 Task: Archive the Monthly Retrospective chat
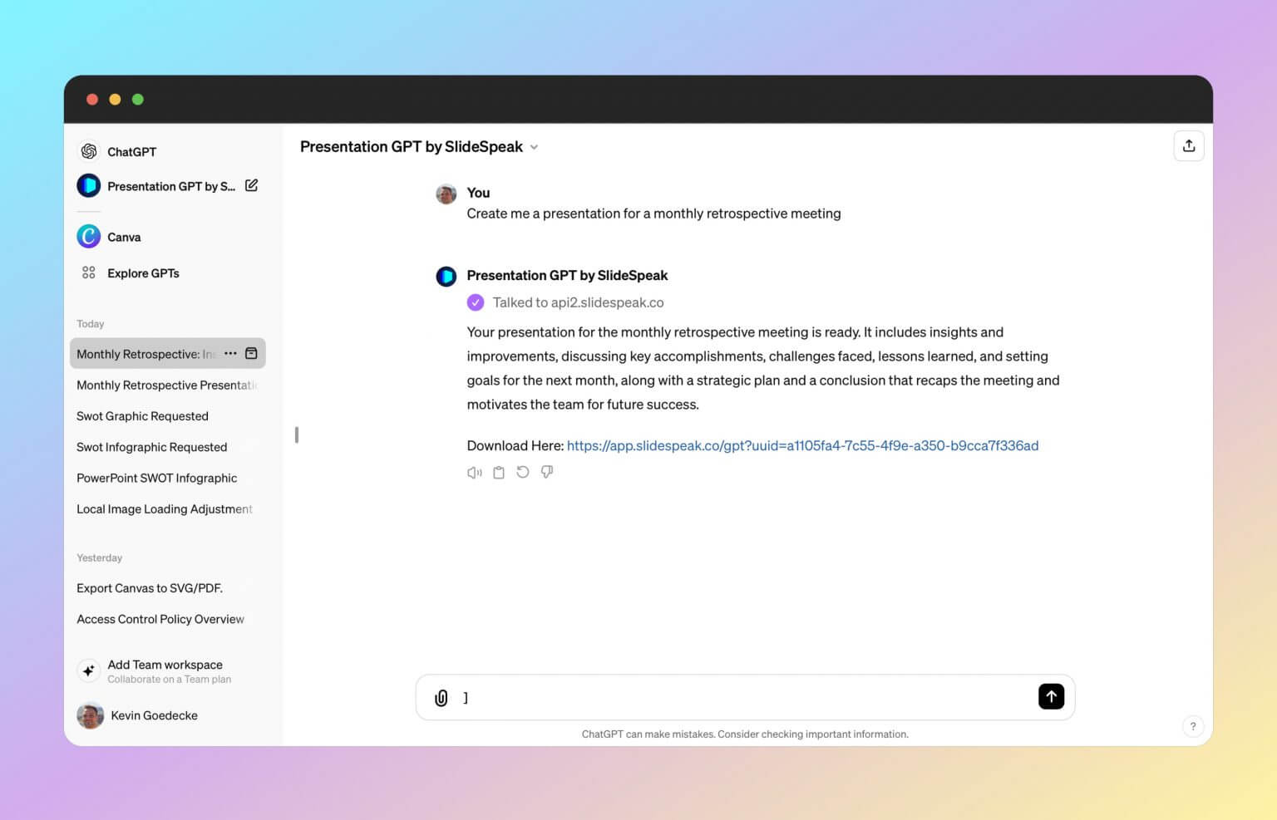(251, 353)
